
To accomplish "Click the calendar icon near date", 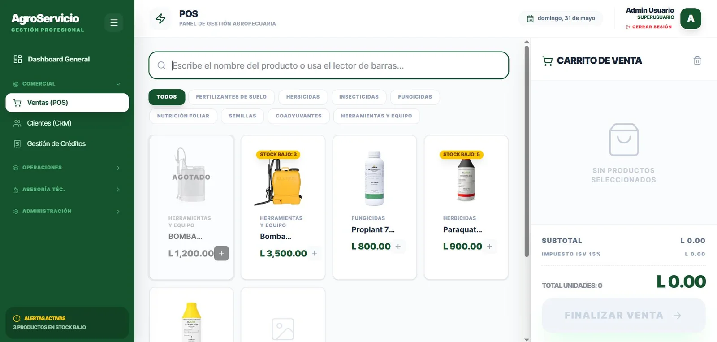I will 530,18.
